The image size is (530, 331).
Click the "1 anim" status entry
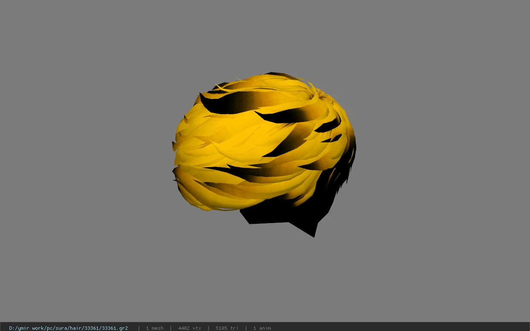262,328
